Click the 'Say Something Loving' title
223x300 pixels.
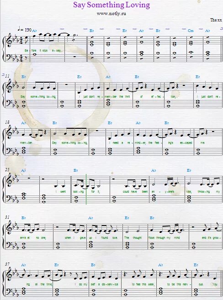[x=111, y=5]
